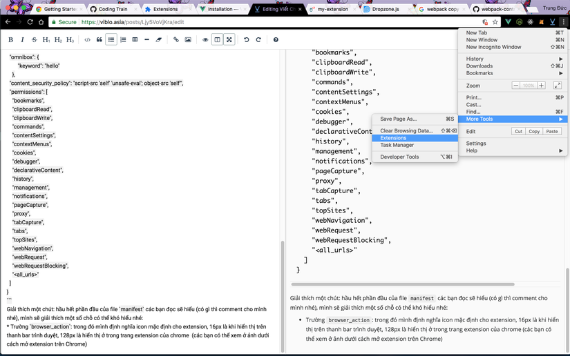
Task: Insert an image
Action: pyautogui.click(x=188, y=40)
